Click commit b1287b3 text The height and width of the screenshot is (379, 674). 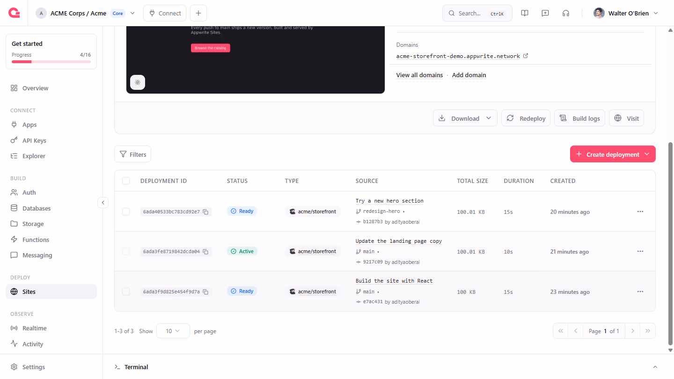pyautogui.click(x=373, y=222)
